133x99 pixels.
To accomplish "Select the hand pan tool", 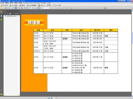I will (19, 8).
